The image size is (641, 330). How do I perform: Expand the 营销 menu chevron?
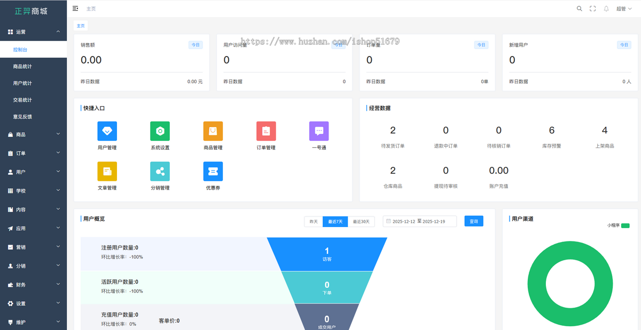(58, 247)
